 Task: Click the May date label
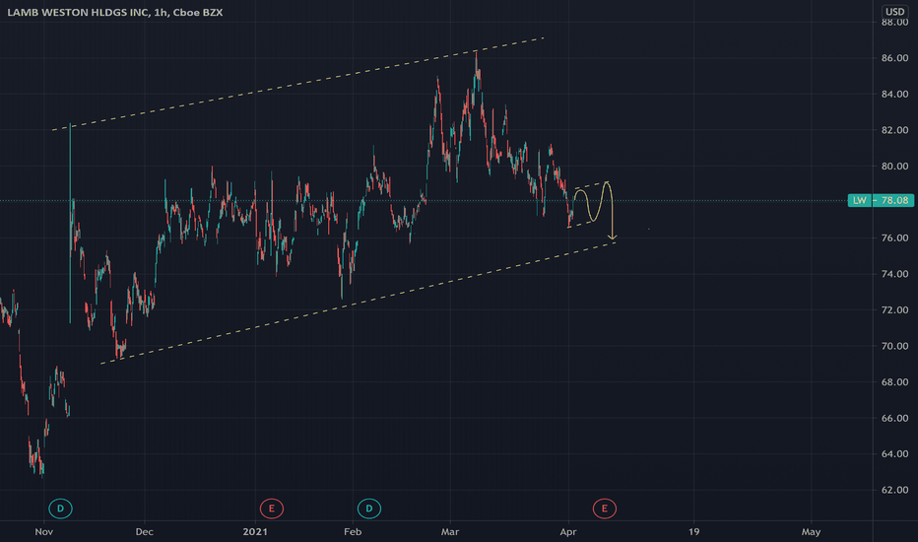tap(811, 532)
